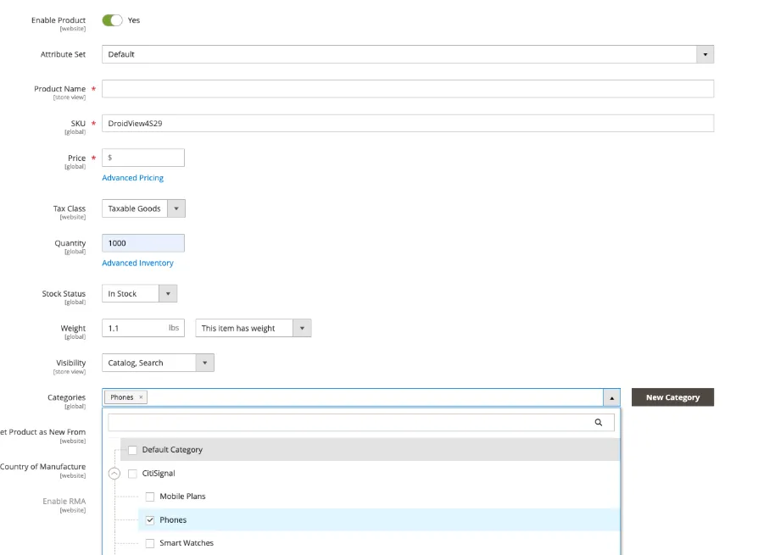Open the Tax Class dropdown
764x555 pixels.
coord(143,208)
